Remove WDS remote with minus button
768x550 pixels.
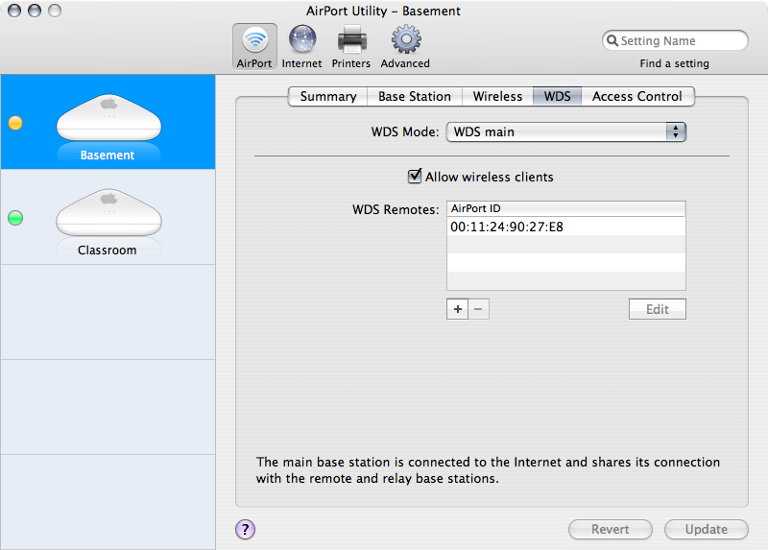(478, 309)
